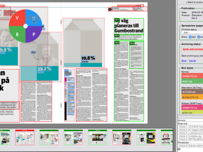Pick the red VIGNETTE (V) normal box type

(x=192, y=76)
